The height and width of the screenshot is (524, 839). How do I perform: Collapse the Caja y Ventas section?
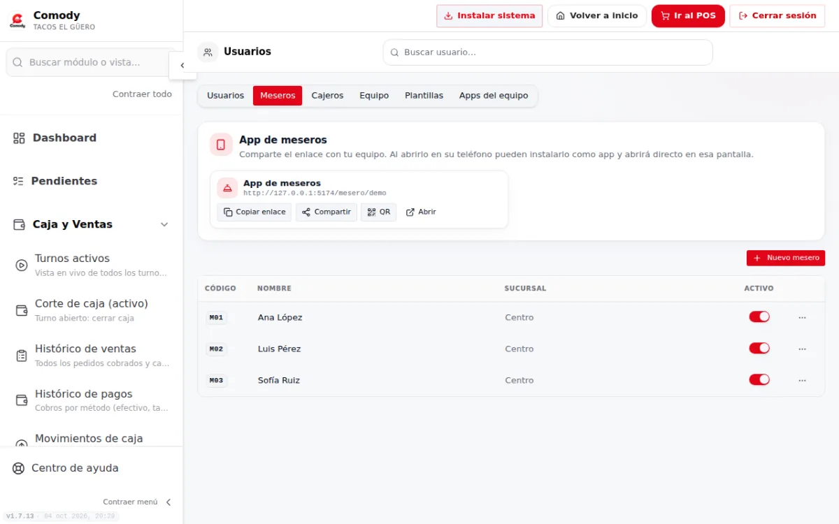[164, 224]
